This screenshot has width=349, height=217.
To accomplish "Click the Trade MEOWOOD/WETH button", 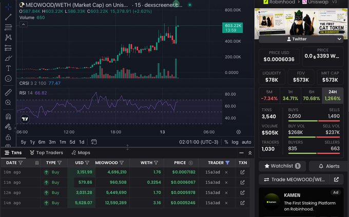I will click(x=294, y=180).
